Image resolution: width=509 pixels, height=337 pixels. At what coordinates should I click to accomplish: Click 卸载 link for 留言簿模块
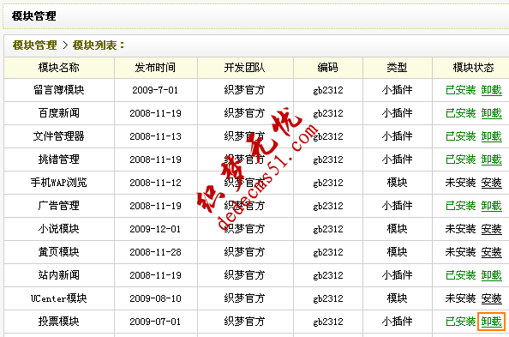[x=491, y=90]
